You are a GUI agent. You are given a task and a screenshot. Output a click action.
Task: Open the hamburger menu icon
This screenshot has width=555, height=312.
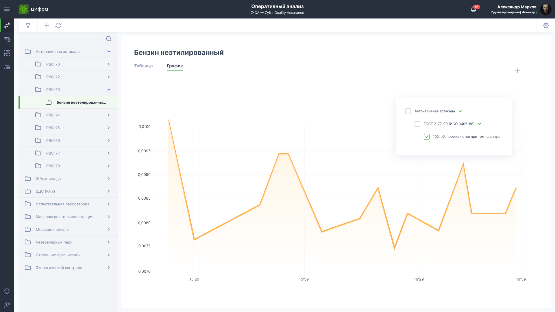click(x=7, y=9)
